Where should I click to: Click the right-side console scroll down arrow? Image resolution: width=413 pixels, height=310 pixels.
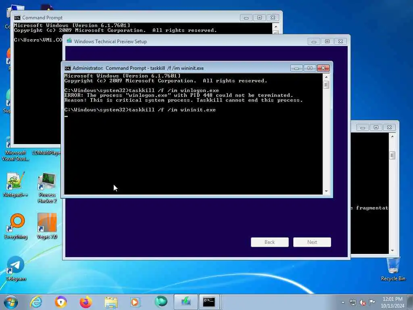click(x=392, y=250)
